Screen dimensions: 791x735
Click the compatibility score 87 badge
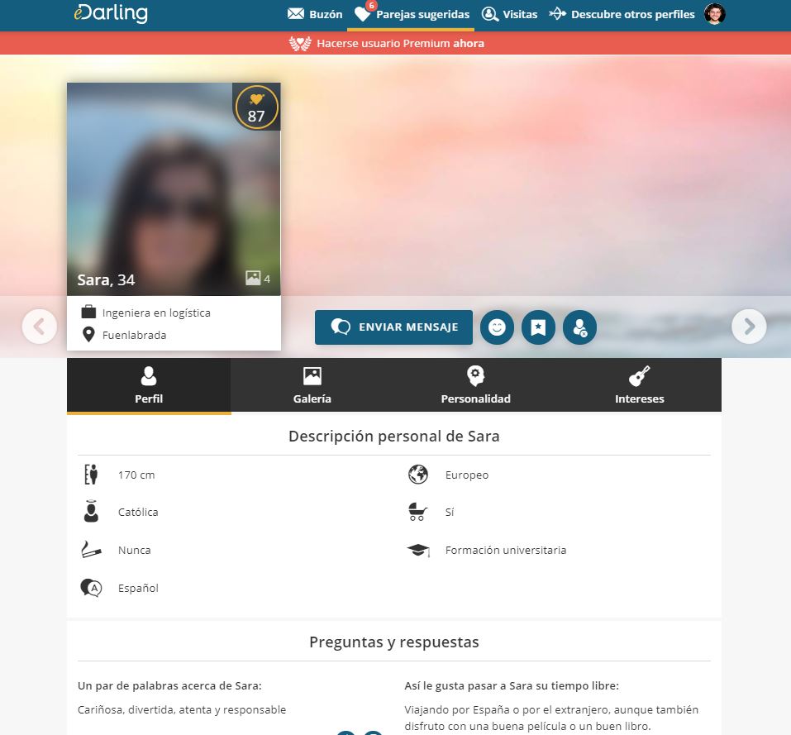(256, 107)
